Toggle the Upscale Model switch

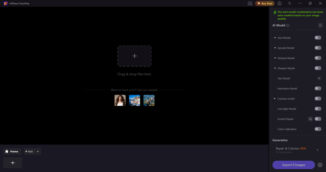point(318,48)
